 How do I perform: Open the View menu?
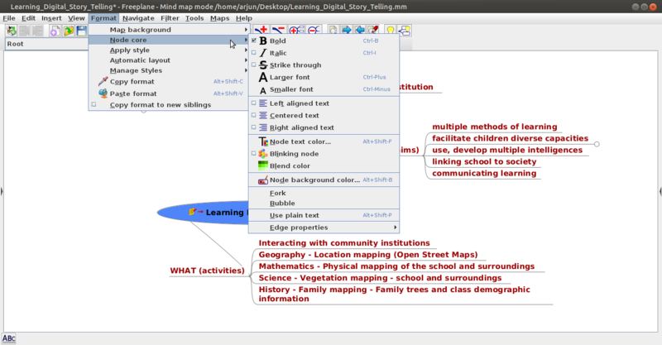(x=76, y=18)
